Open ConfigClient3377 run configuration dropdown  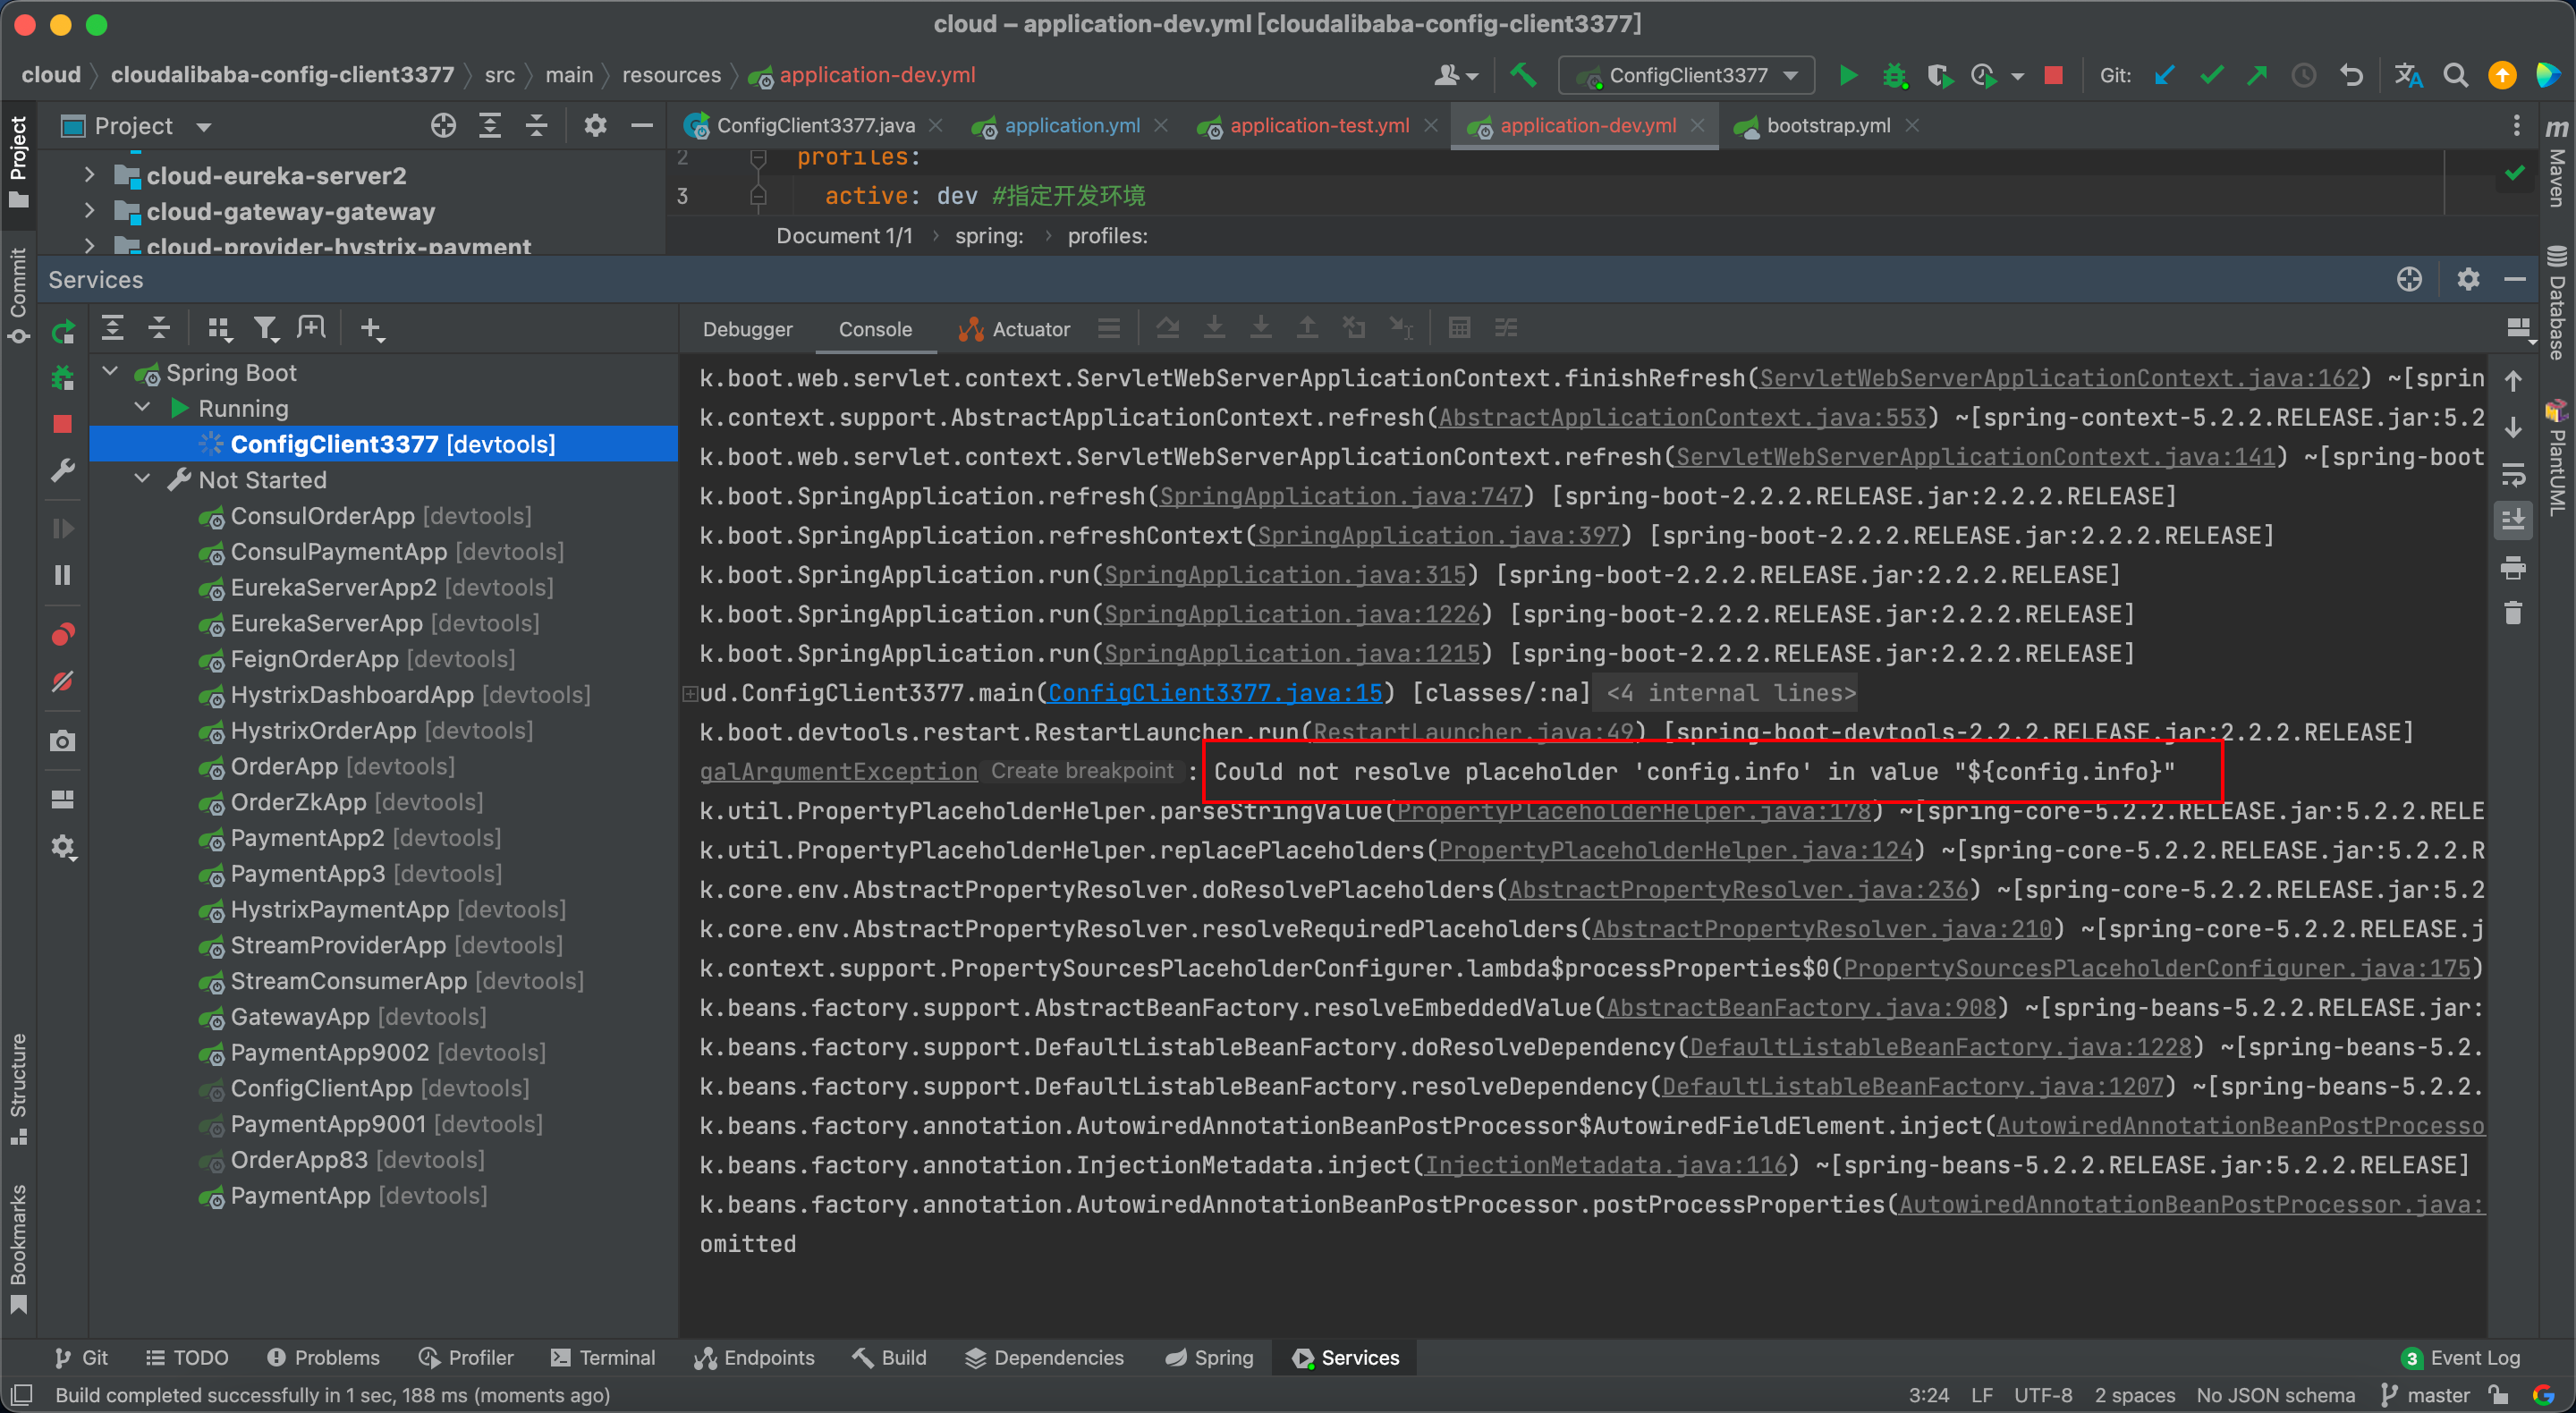[x=1689, y=75]
